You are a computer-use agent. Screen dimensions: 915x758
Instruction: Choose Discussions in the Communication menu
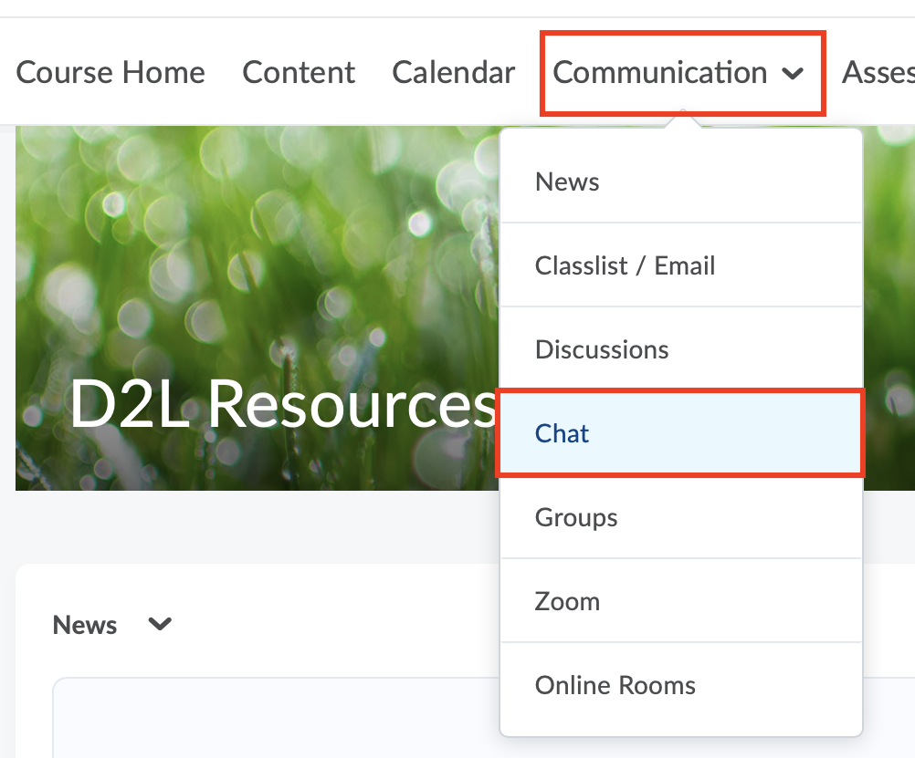click(x=681, y=349)
